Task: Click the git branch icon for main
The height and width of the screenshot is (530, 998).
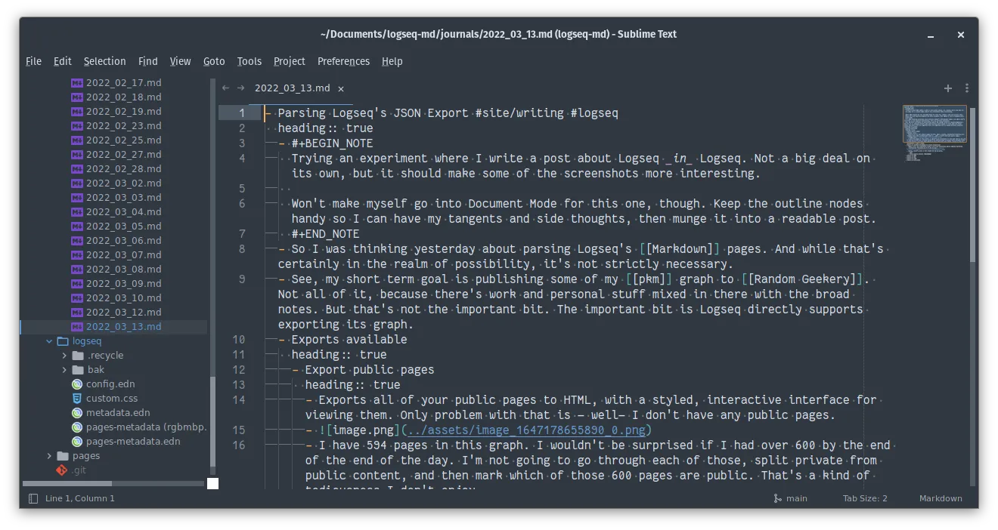Action: (777, 498)
